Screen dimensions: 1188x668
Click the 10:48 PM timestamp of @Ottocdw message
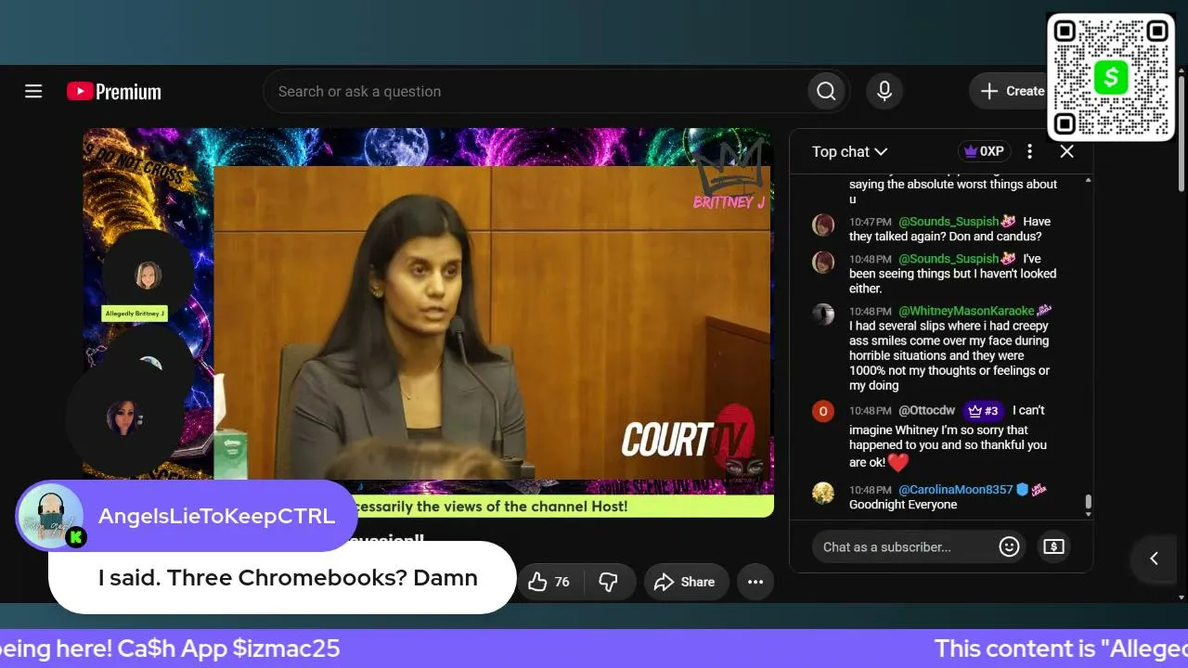[x=870, y=410]
